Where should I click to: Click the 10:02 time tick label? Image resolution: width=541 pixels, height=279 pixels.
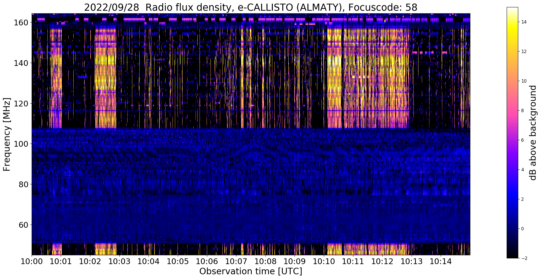(90, 261)
